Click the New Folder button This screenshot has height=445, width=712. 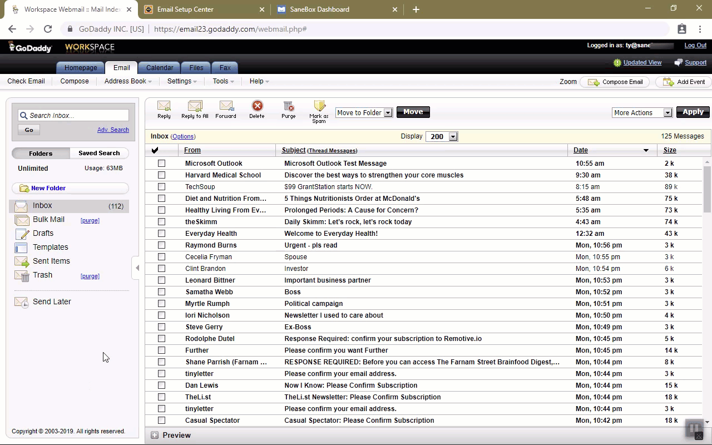(x=70, y=188)
